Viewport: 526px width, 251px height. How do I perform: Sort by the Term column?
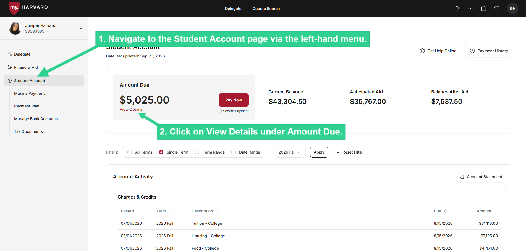(x=164, y=211)
